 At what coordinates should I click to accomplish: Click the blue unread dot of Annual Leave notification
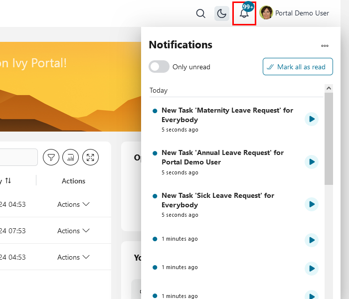coord(155,153)
